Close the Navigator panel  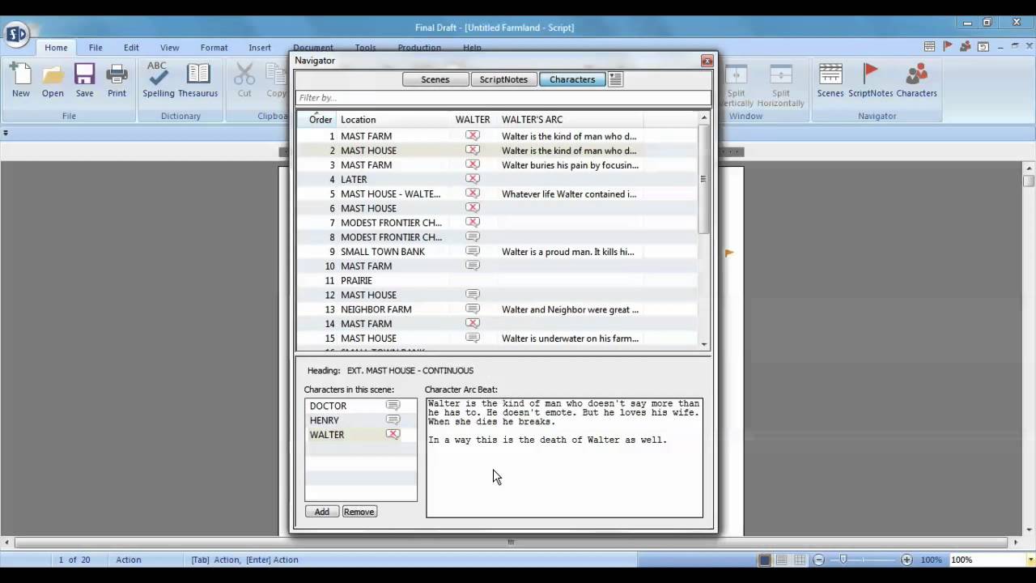tap(707, 61)
